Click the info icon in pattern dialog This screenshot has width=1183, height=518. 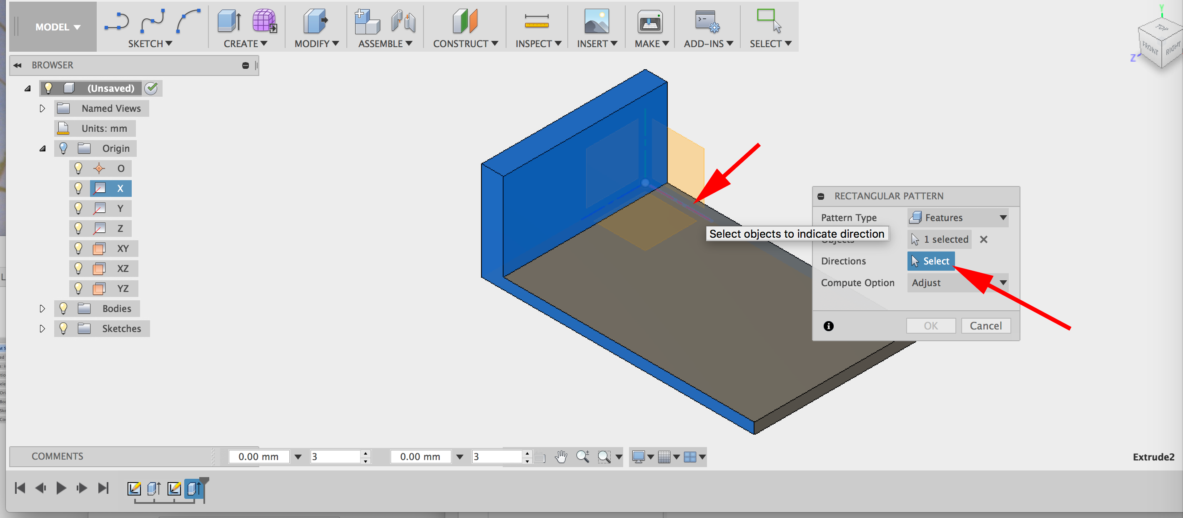pos(828,326)
